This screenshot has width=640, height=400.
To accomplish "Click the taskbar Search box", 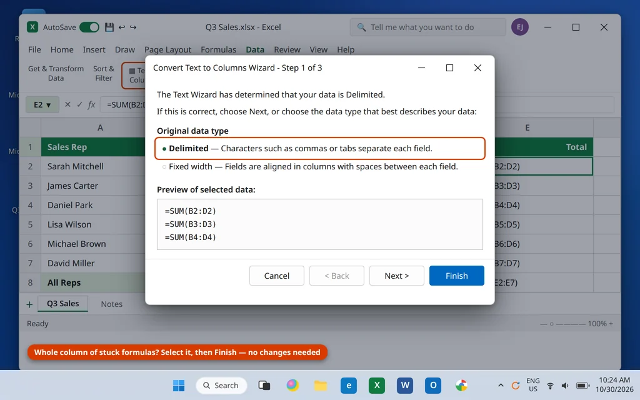I will coord(221,385).
